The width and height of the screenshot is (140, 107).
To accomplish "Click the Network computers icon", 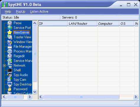I will click(10, 65).
